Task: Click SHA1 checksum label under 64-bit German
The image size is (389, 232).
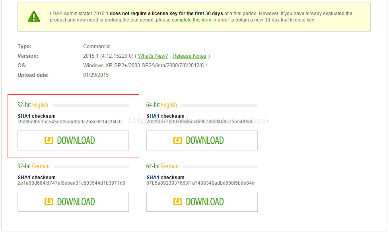Action: (x=165, y=177)
